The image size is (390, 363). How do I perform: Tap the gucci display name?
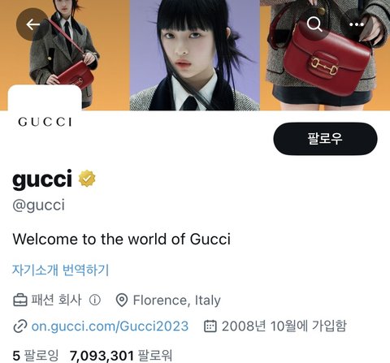click(x=42, y=179)
